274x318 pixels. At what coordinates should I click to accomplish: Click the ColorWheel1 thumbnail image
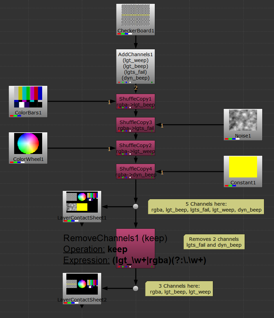(28, 143)
